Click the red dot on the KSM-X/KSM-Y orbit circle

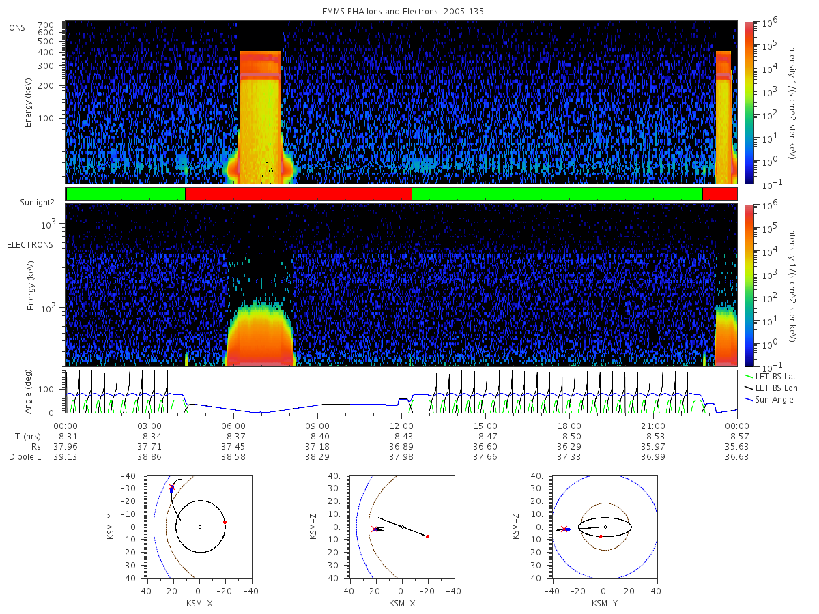click(225, 522)
